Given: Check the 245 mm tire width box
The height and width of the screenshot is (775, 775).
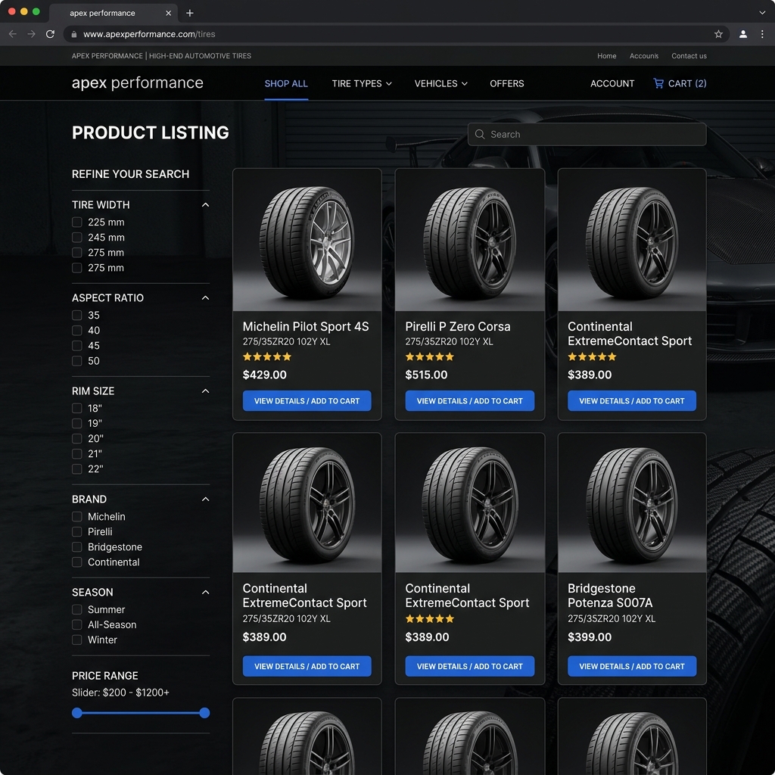Looking at the screenshot, I should [77, 237].
